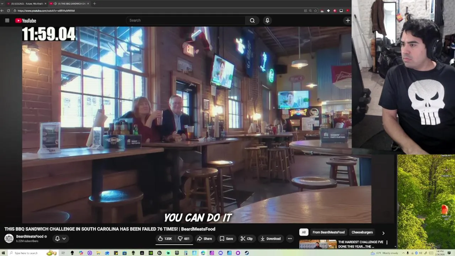Open the zoom indicator in address bar
Image resolution: width=455 pixels, height=256 pixels.
coord(310,11)
